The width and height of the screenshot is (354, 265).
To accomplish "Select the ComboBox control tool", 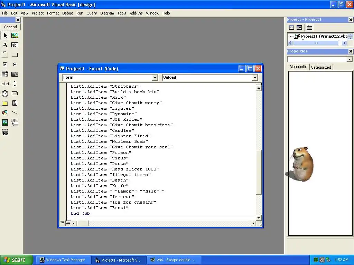I will tap(5, 74).
